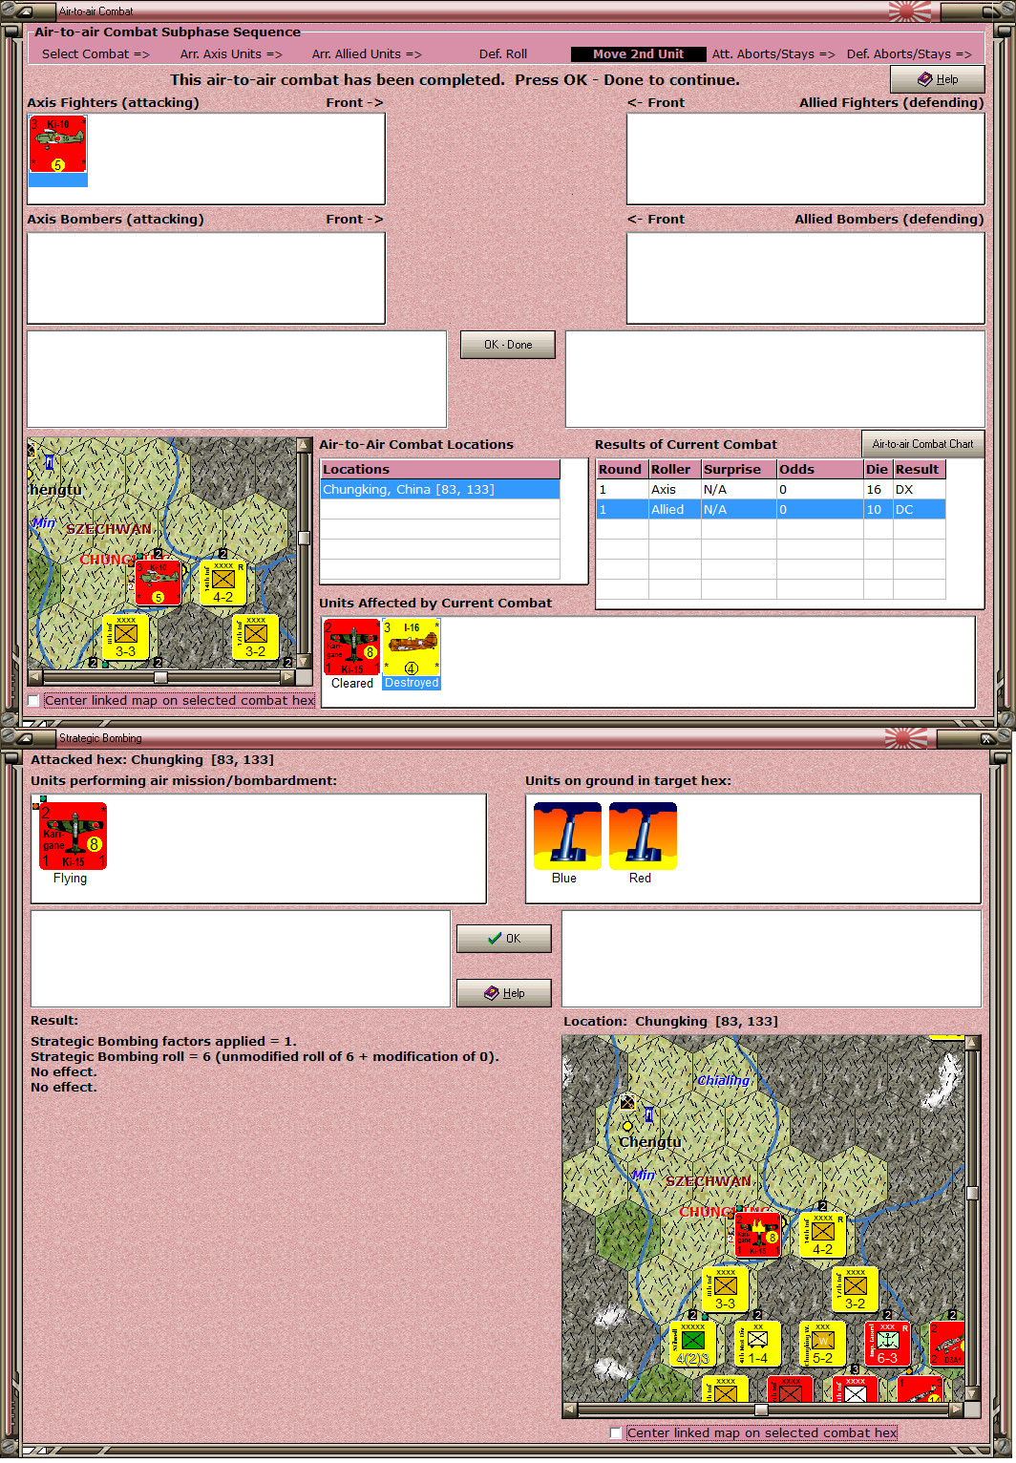
Task: Select the Ki-15 Cleared unit in affected units
Action: (x=352, y=647)
